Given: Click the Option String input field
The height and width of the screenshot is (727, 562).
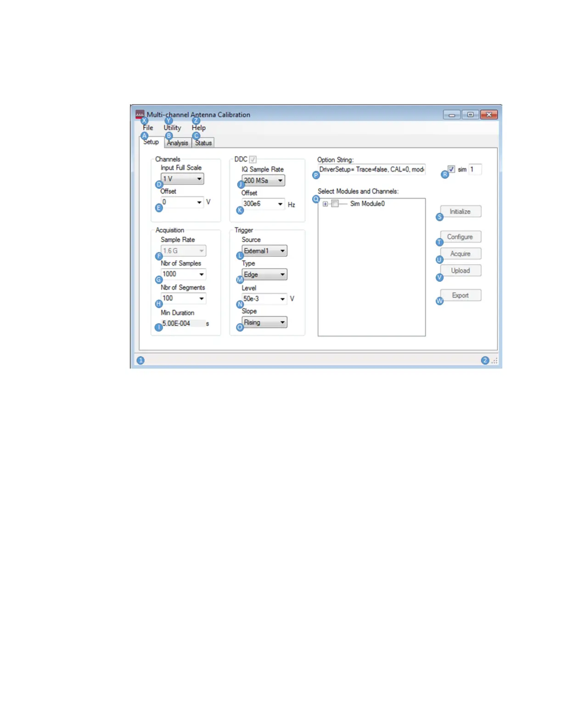Looking at the screenshot, I should [x=371, y=169].
